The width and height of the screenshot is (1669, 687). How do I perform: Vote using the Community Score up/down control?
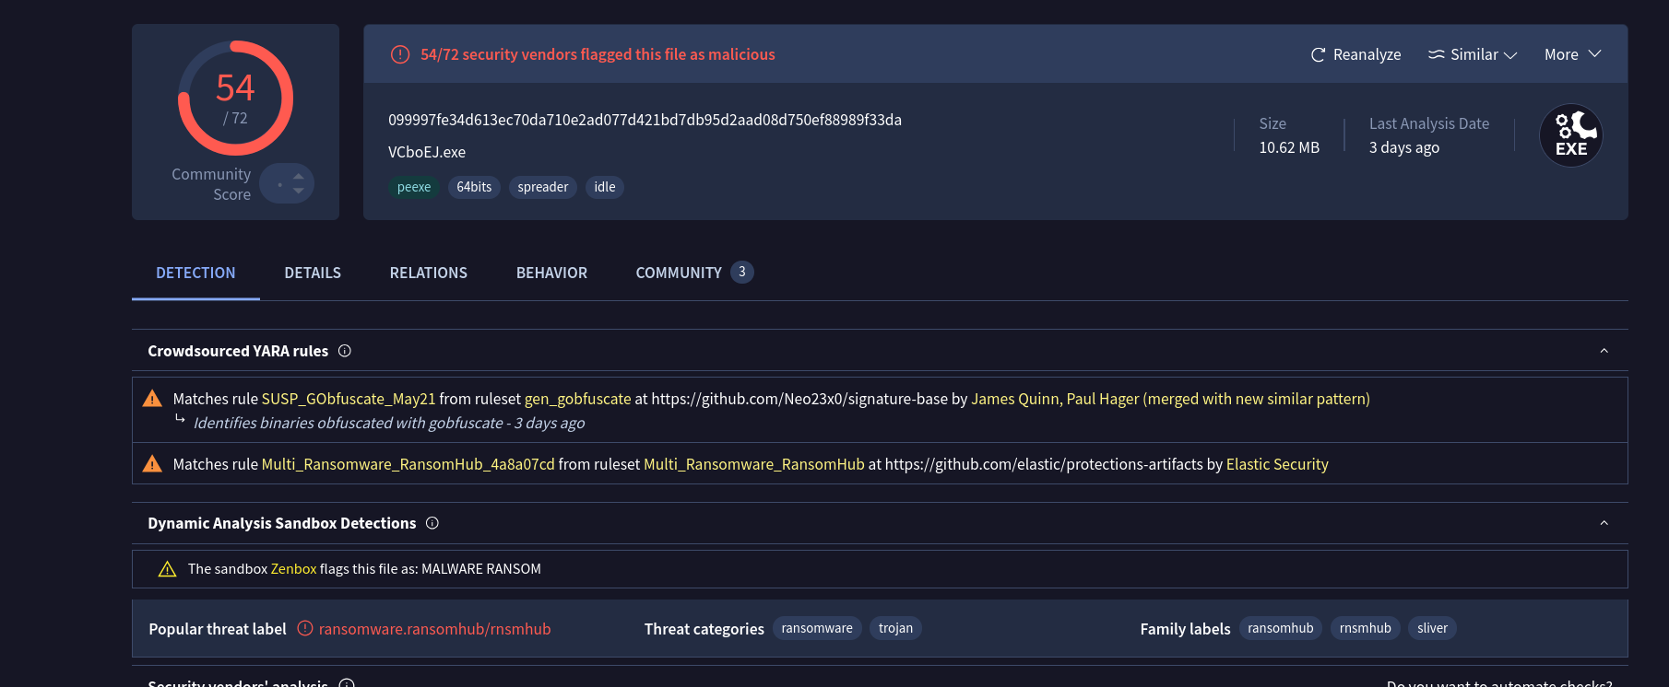[x=298, y=183]
